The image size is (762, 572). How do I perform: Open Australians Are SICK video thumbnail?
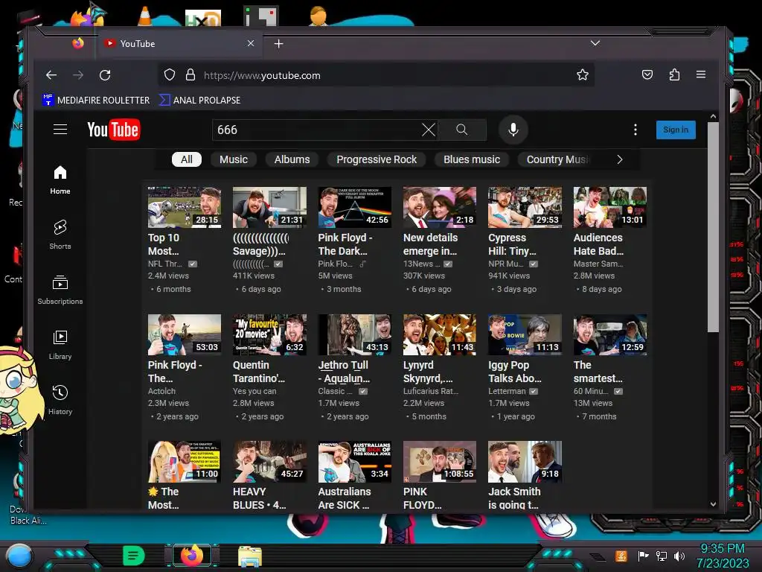point(355,462)
